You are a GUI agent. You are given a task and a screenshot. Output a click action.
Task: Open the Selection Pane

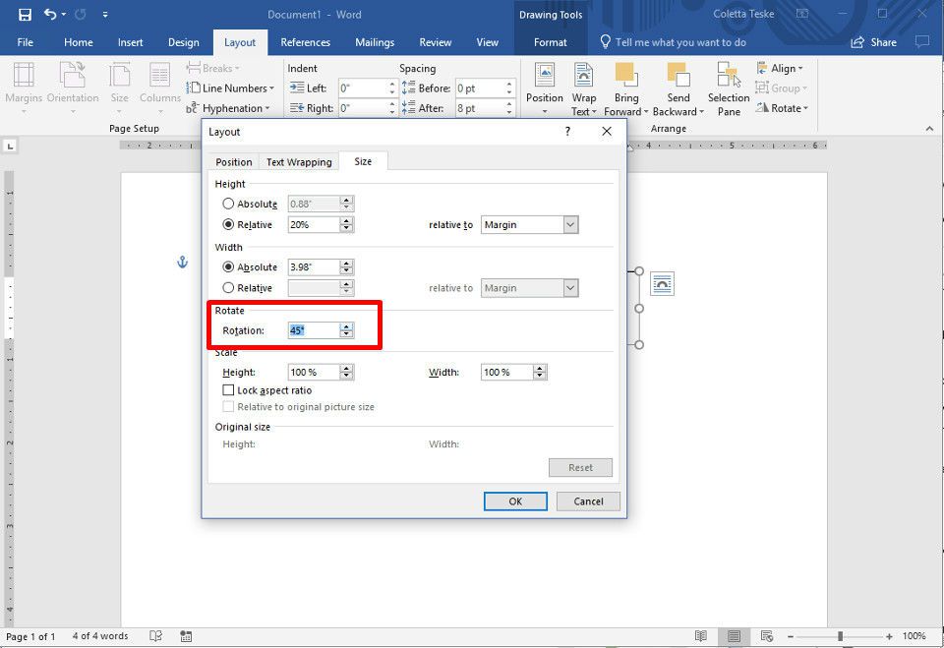pos(729,88)
